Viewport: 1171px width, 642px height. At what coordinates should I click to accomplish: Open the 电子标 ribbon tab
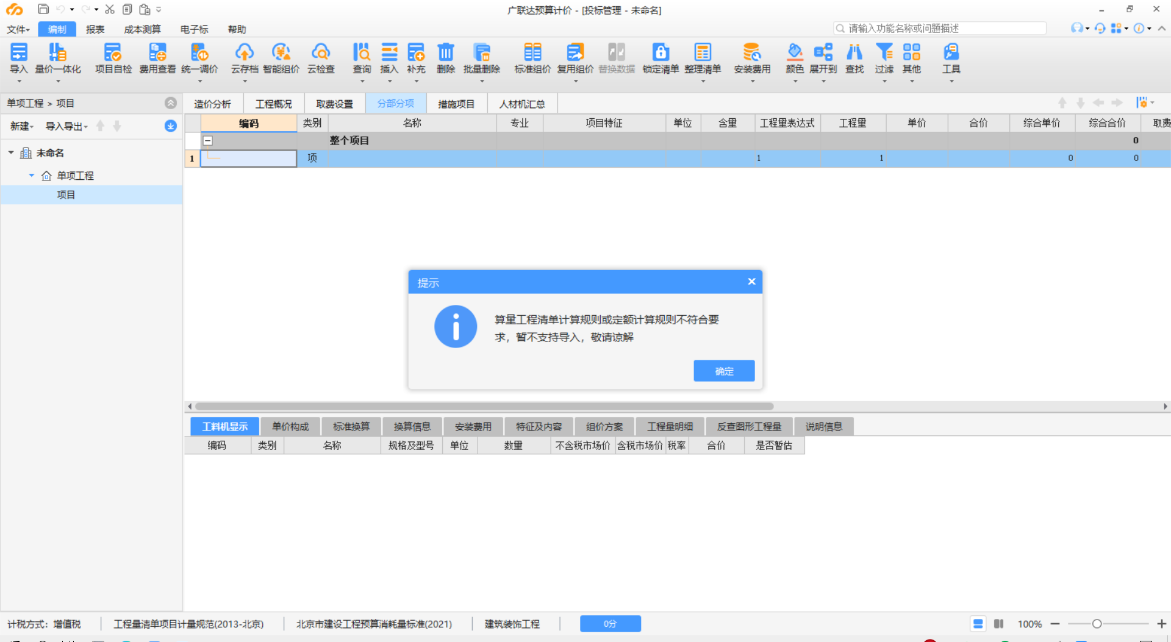click(195, 29)
